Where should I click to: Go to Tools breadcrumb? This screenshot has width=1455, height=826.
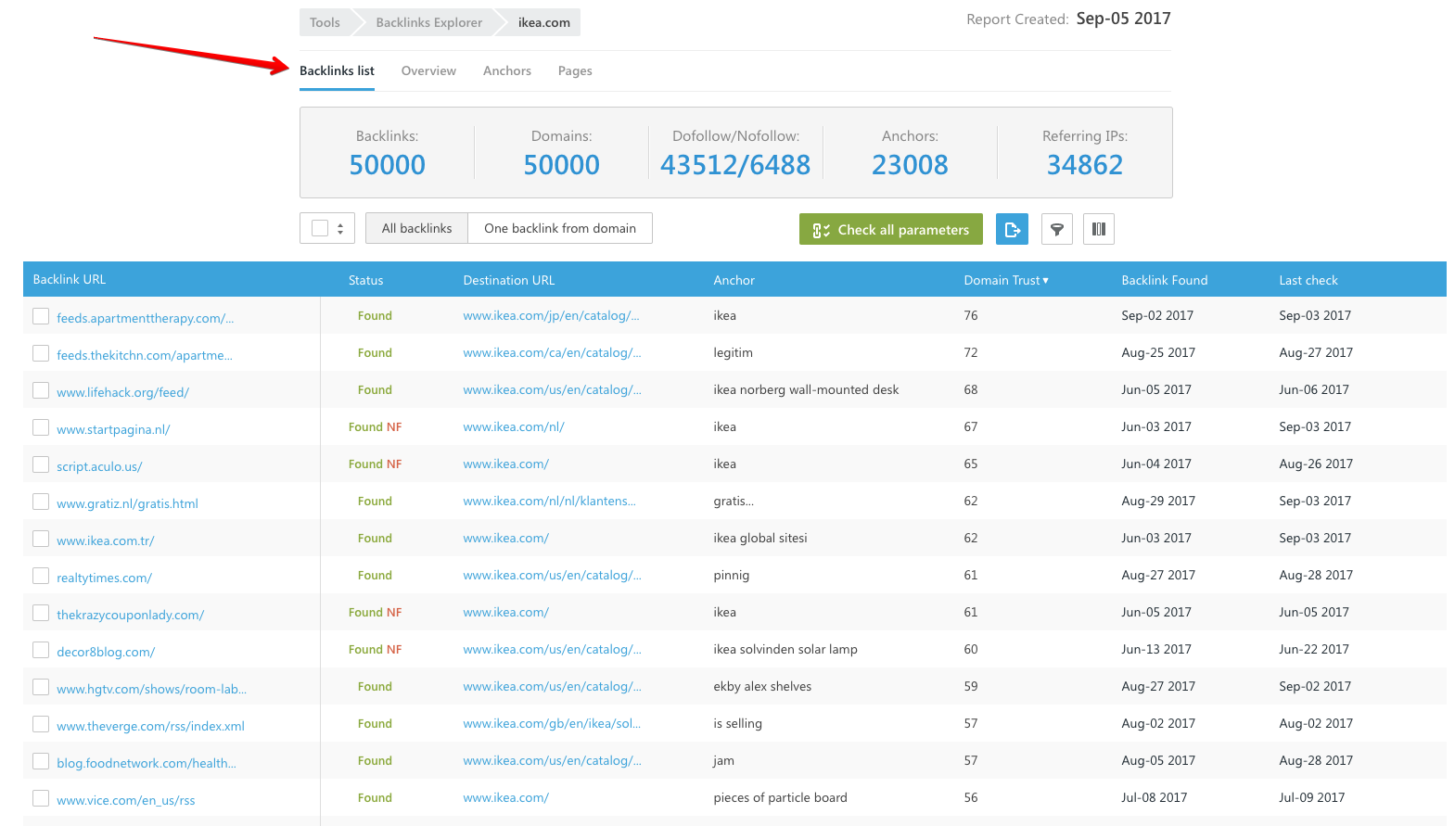[x=325, y=22]
